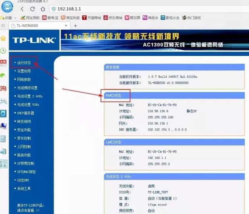Expand the 无线设置 2.4GHz section
This screenshot has height=214, width=249.
point(30,96)
